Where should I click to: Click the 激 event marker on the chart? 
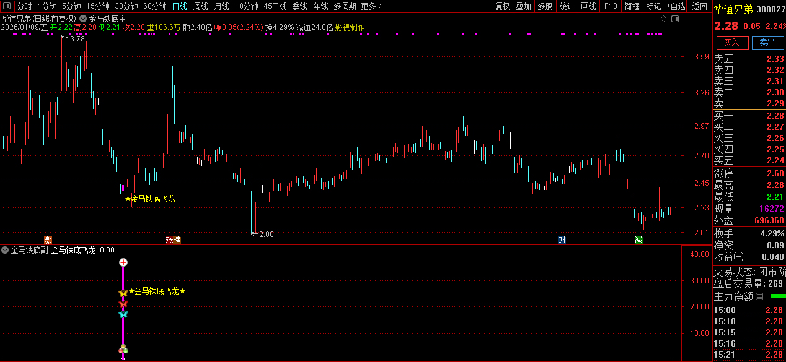click(48, 239)
